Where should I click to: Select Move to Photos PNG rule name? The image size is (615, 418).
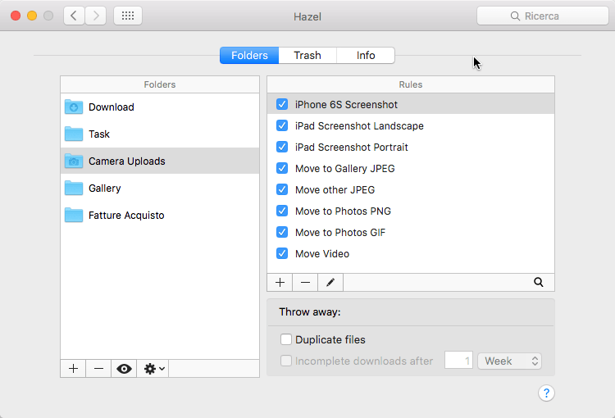[x=344, y=211]
